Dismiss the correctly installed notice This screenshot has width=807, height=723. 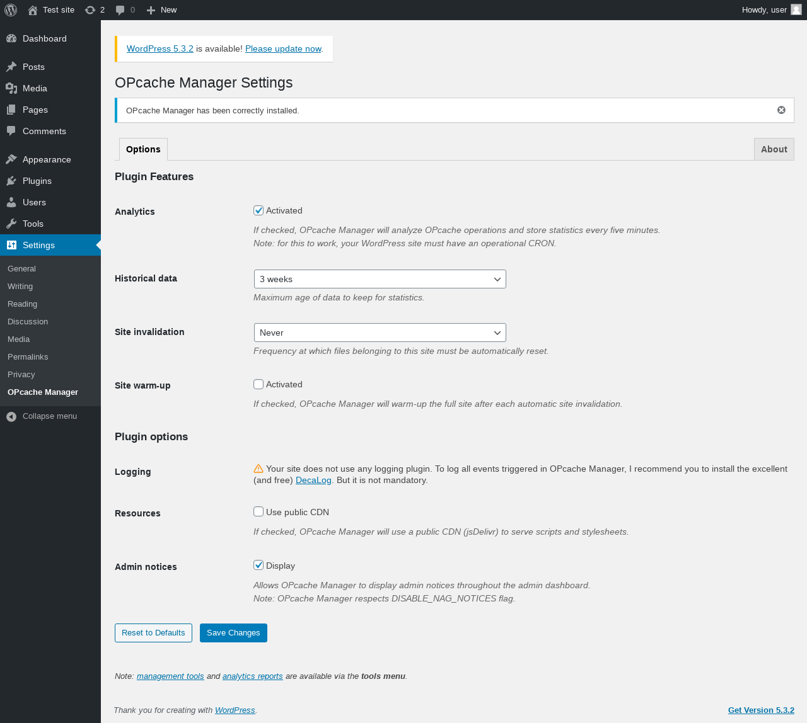[x=781, y=110]
